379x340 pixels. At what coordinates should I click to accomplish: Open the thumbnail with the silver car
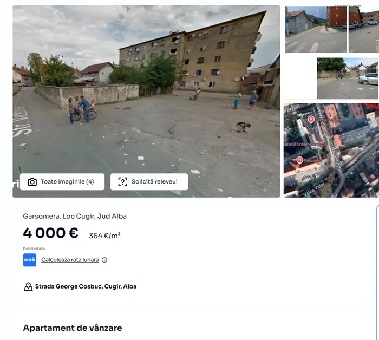(348, 79)
